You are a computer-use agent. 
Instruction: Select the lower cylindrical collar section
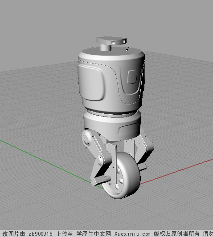click(x=112, y=125)
